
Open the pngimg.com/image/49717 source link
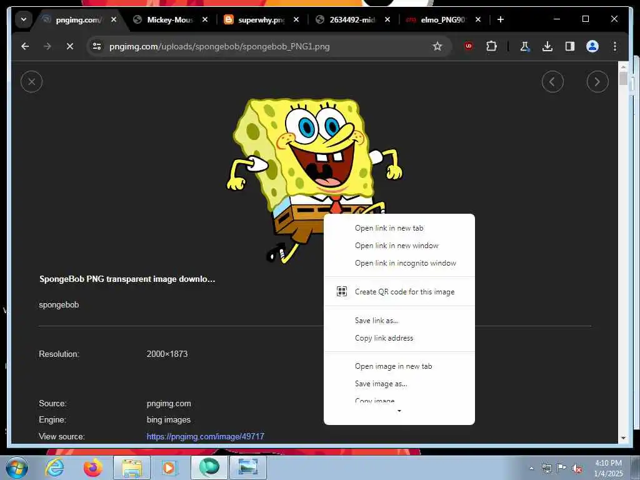[x=205, y=436]
